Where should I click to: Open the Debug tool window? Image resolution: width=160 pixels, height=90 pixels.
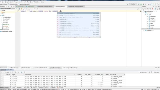pyautogui.click(x=19, y=88)
